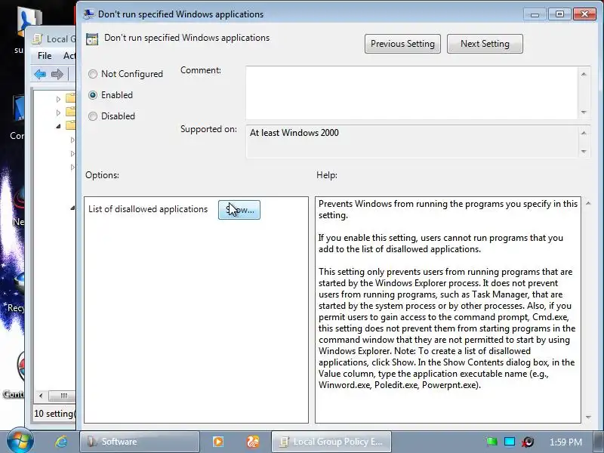Viewport: 604px width, 453px height.
Task: Click List of disallowed applications label
Action: coord(148,209)
